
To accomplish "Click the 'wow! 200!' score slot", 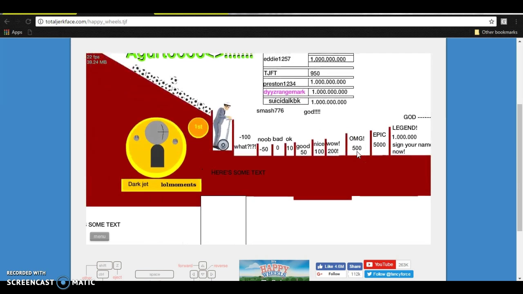I will pyautogui.click(x=333, y=147).
